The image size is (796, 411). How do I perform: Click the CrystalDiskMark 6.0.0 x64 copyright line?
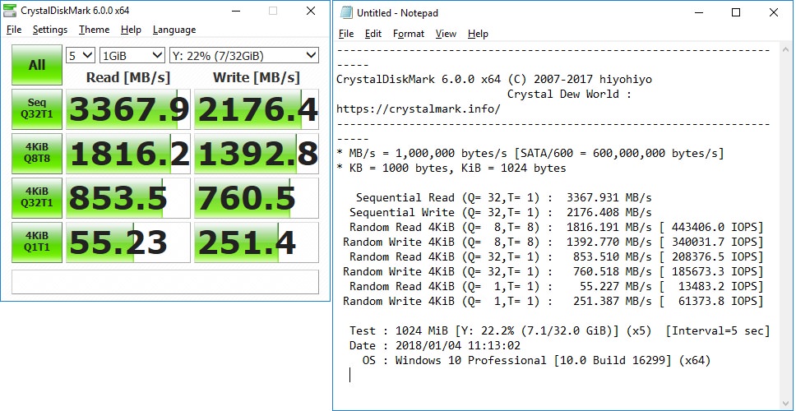(x=494, y=79)
